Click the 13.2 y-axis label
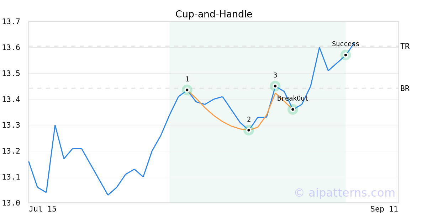The image size is (427, 224). coord(11,151)
